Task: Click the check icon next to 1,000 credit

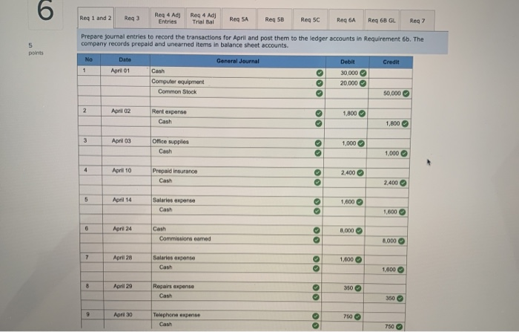Action: pyautogui.click(x=404, y=154)
